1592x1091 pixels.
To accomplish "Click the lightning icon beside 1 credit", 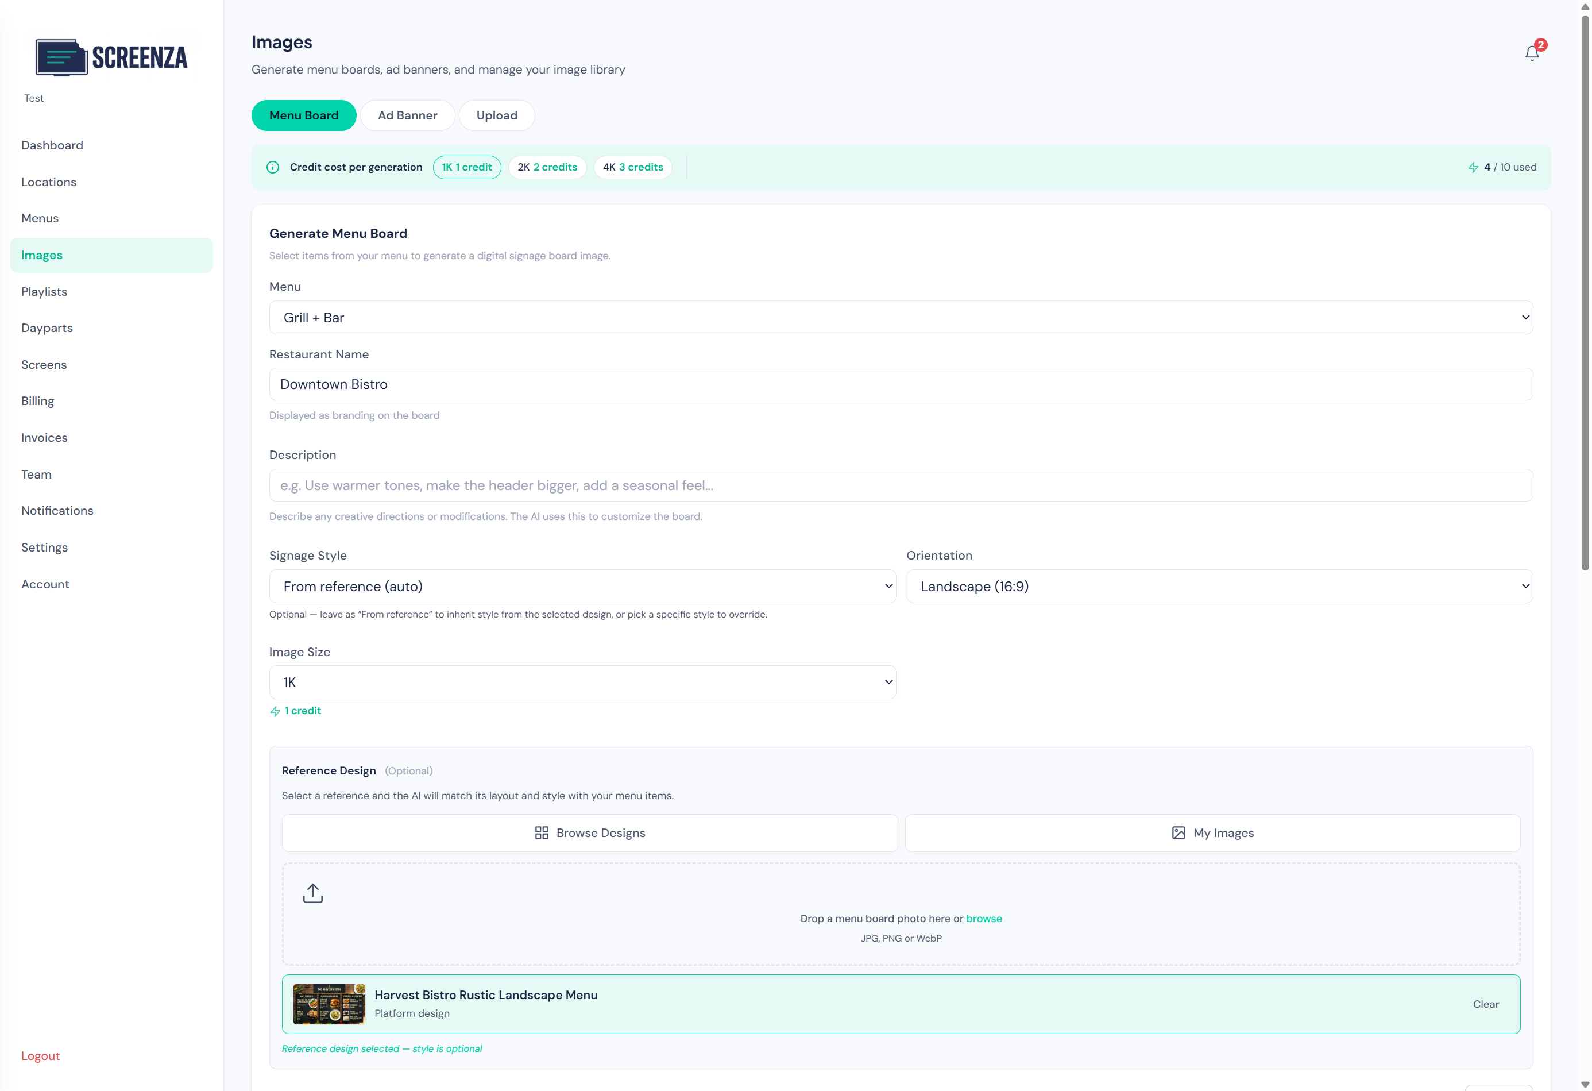I will coord(274,711).
